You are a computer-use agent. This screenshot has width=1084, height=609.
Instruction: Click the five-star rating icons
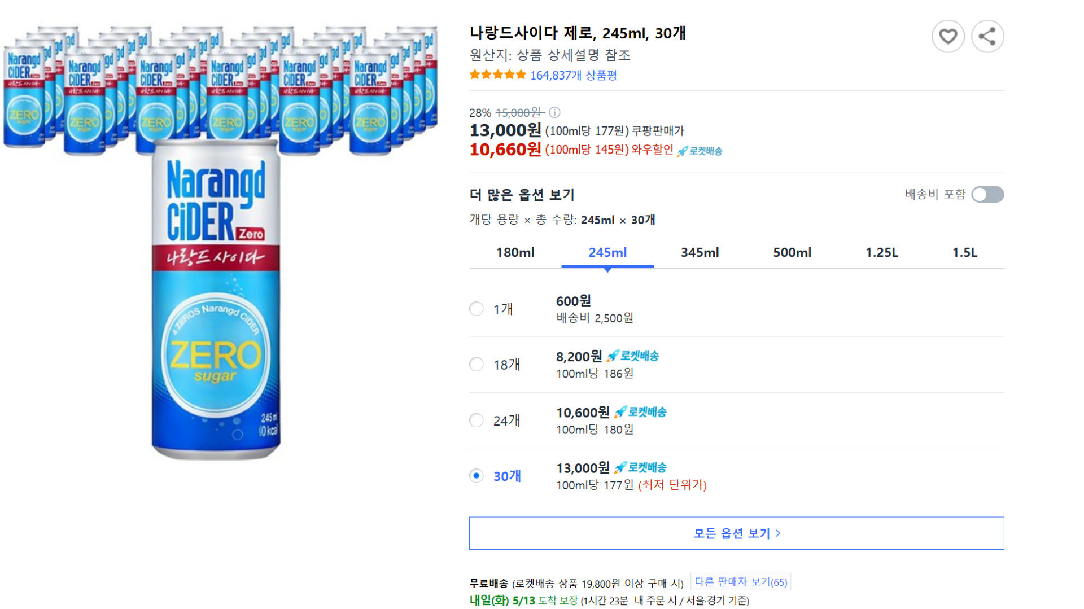(x=497, y=74)
